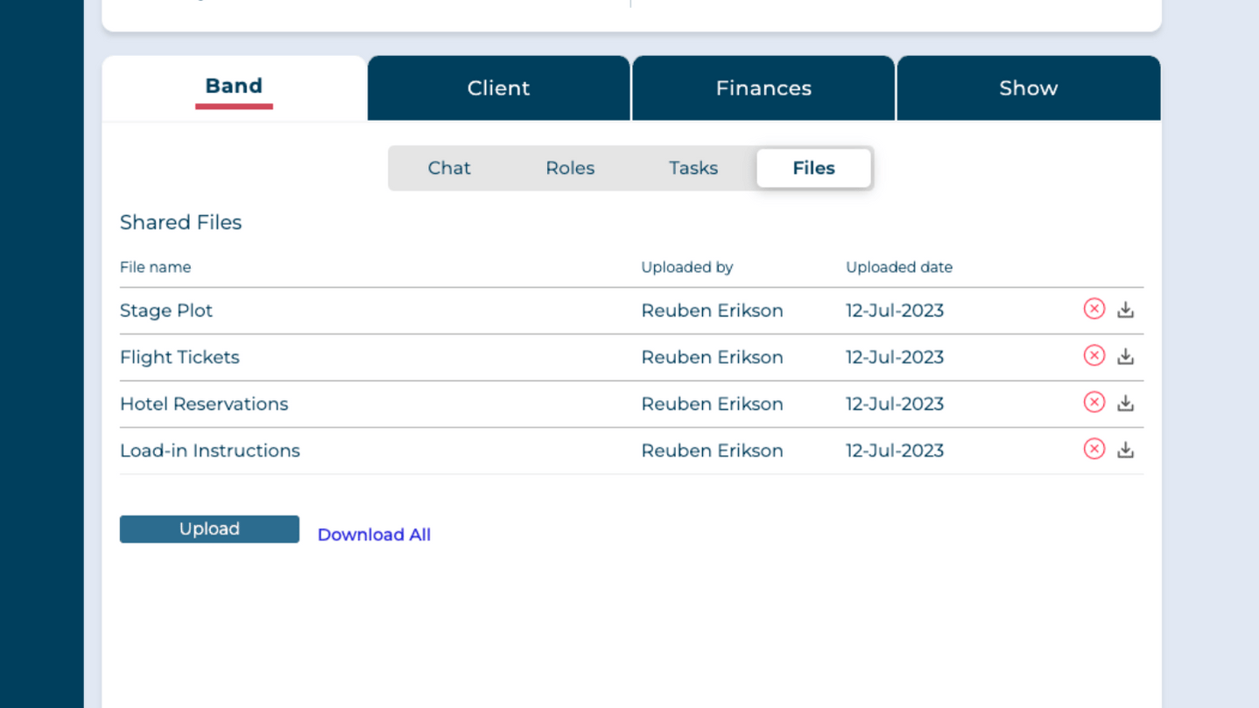This screenshot has width=1259, height=708.
Task: Click the Hotel Reservations row
Action: [204, 403]
